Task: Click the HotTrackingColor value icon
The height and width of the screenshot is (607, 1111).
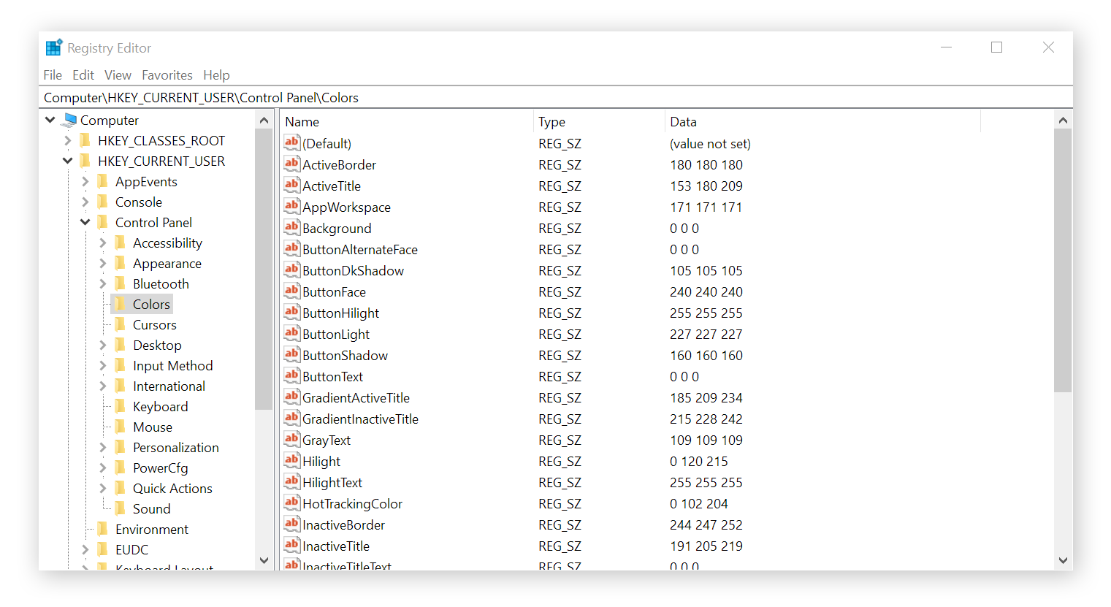Action: 292,503
